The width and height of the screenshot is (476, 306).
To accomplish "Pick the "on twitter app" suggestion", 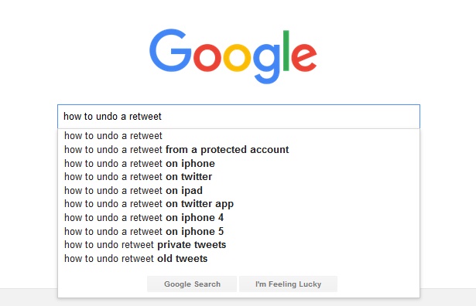I will (238, 204).
